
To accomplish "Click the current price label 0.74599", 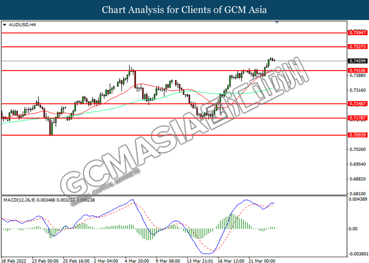I will click(357, 61).
